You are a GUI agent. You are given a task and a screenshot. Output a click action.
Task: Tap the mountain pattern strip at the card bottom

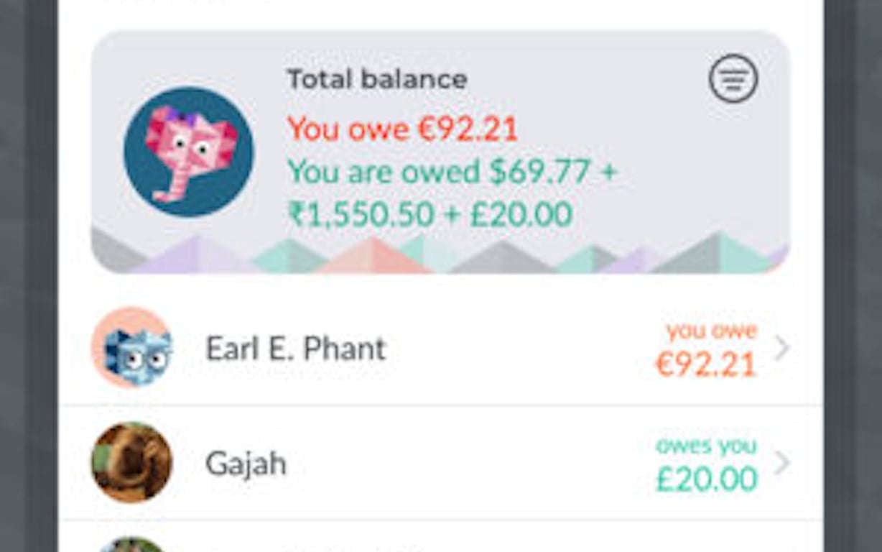point(441,252)
